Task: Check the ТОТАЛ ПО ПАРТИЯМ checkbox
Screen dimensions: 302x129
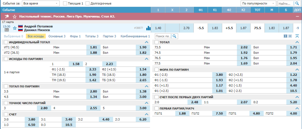Action: pos(6,86)
